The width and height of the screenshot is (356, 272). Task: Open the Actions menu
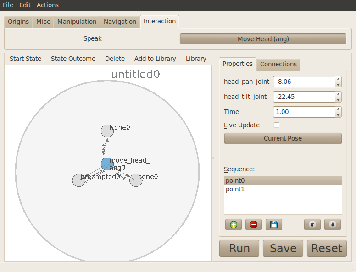tap(48, 5)
